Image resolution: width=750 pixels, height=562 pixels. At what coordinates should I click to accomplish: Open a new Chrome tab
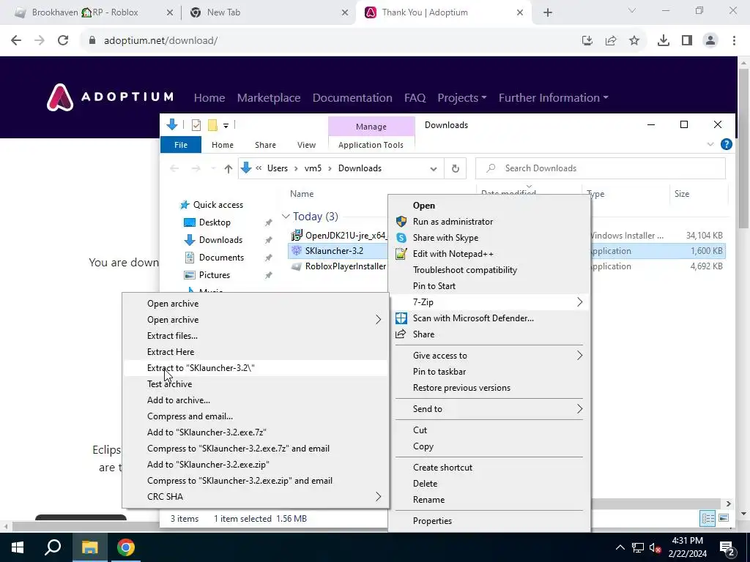[x=548, y=12]
